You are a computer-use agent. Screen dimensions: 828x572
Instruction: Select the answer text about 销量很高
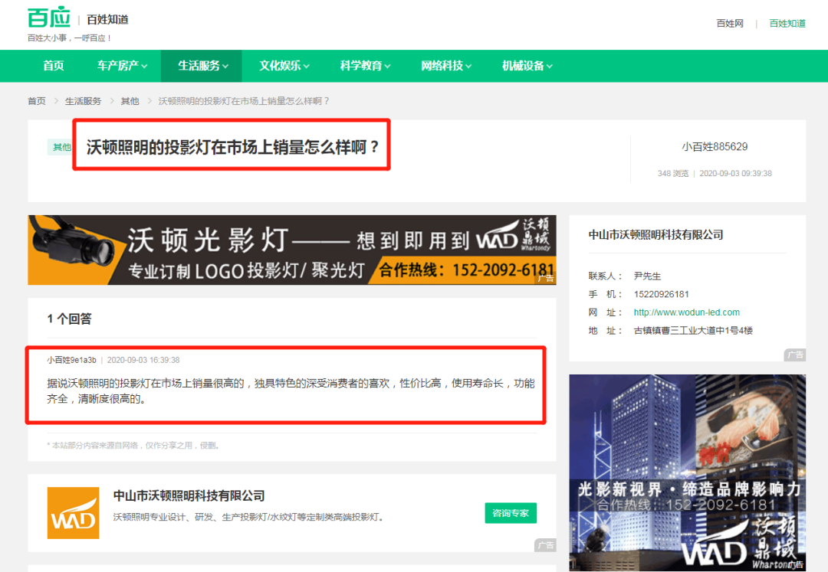(291, 391)
